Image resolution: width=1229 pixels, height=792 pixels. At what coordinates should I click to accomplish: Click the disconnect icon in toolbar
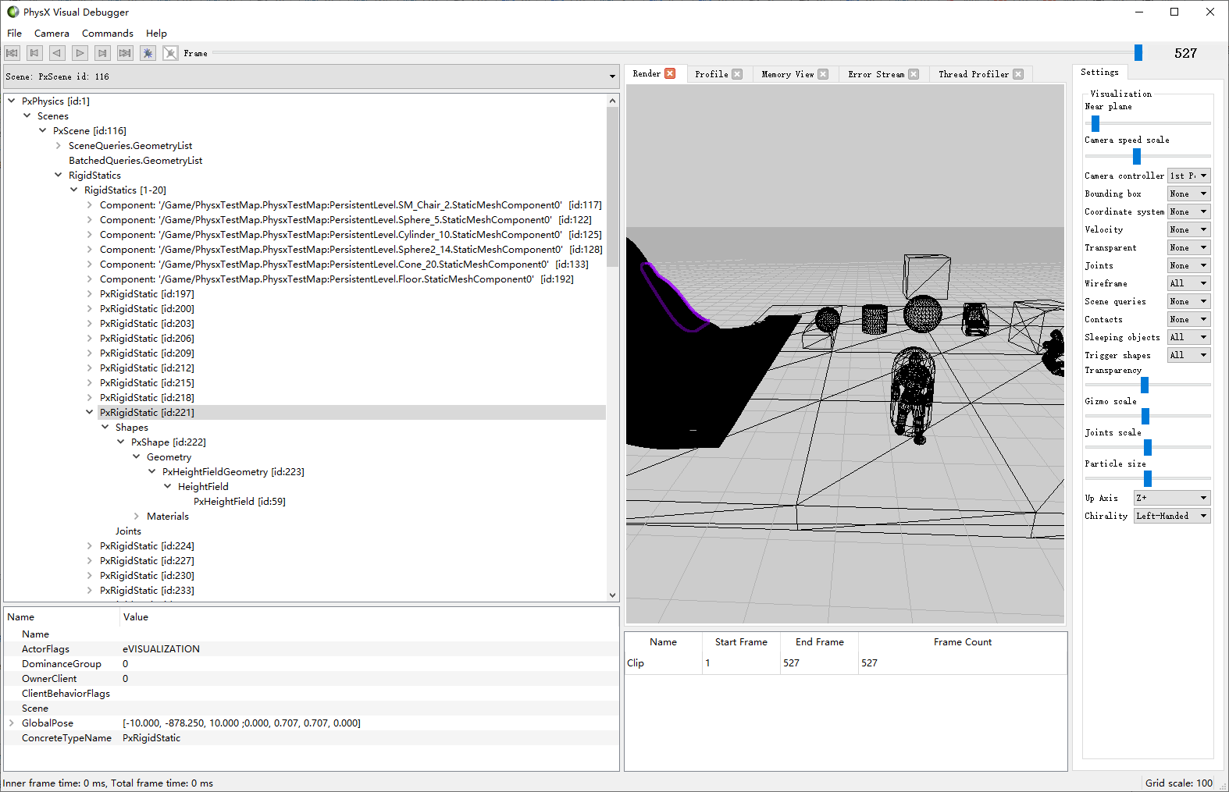[x=170, y=53]
